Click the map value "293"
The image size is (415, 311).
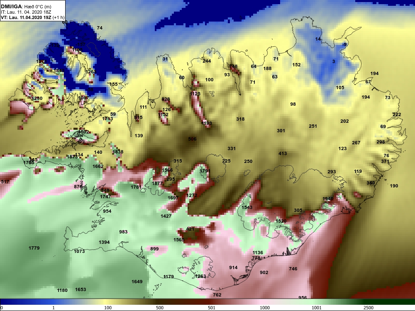(x=332, y=172)
